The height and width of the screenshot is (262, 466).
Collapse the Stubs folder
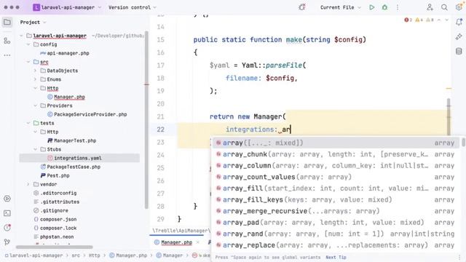36,149
